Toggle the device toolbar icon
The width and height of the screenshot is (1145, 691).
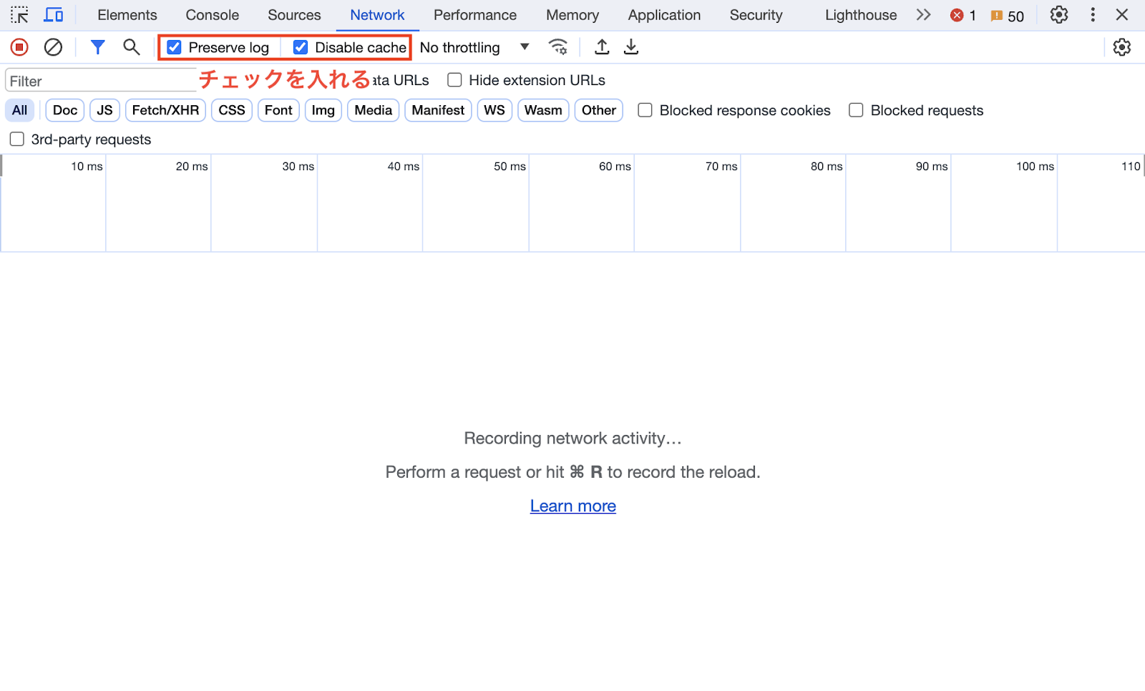(54, 15)
